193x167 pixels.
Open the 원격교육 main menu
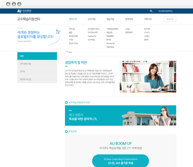[129, 19]
